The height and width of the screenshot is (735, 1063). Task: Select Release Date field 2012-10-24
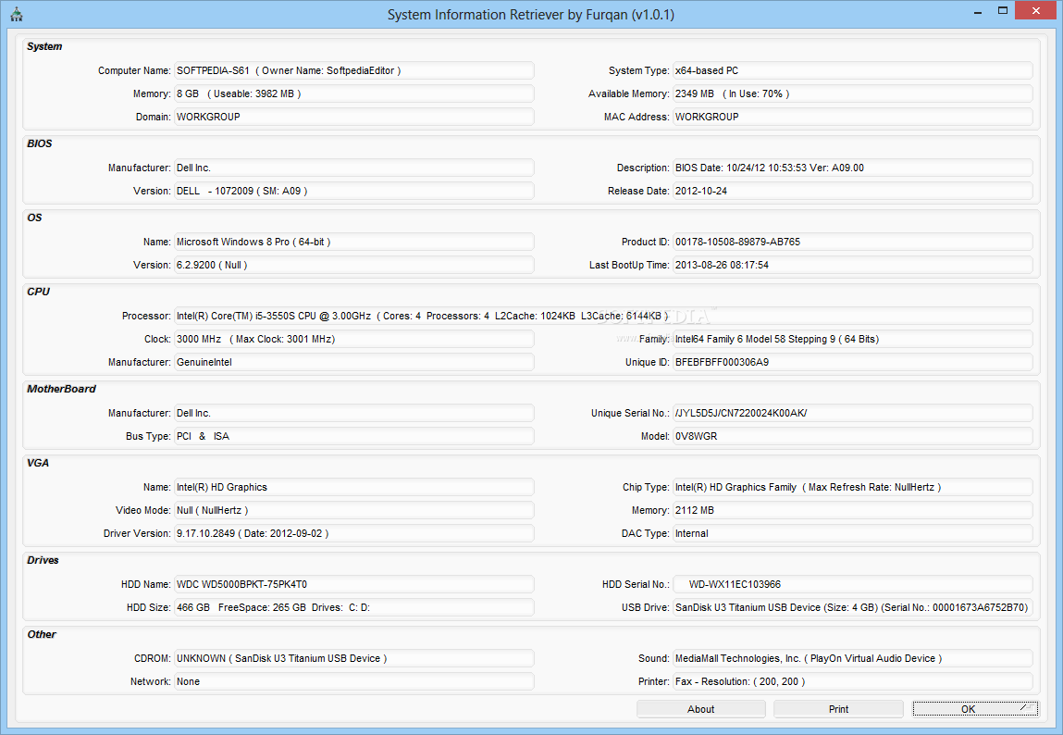click(853, 191)
